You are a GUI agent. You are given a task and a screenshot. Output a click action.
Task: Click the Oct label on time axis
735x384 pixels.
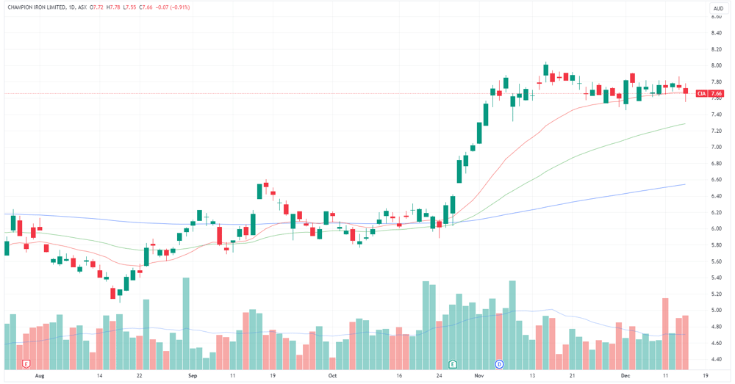coord(332,376)
